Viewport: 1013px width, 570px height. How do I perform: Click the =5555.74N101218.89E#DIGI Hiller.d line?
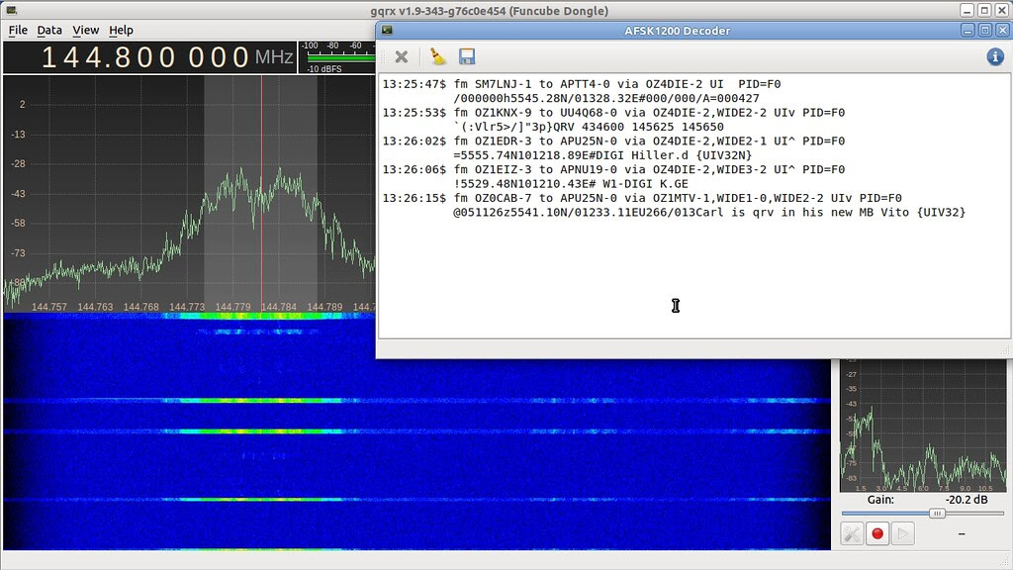pos(602,155)
